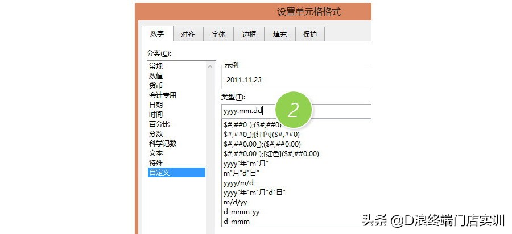Choose the 货币 category
Viewport: 512px width, 234px height.
pyautogui.click(x=177, y=85)
